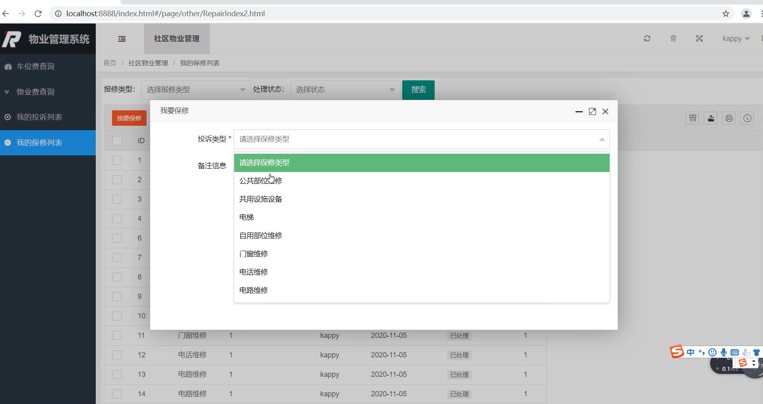
Task: Select 电梯 from the repair type list
Action: 247,217
